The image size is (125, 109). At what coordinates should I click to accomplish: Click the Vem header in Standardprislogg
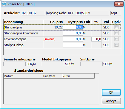tap(55, 76)
